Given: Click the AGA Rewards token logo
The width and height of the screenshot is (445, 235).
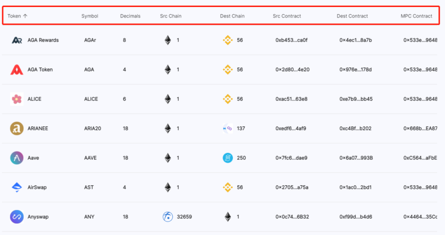Looking at the screenshot, I should (x=17, y=40).
